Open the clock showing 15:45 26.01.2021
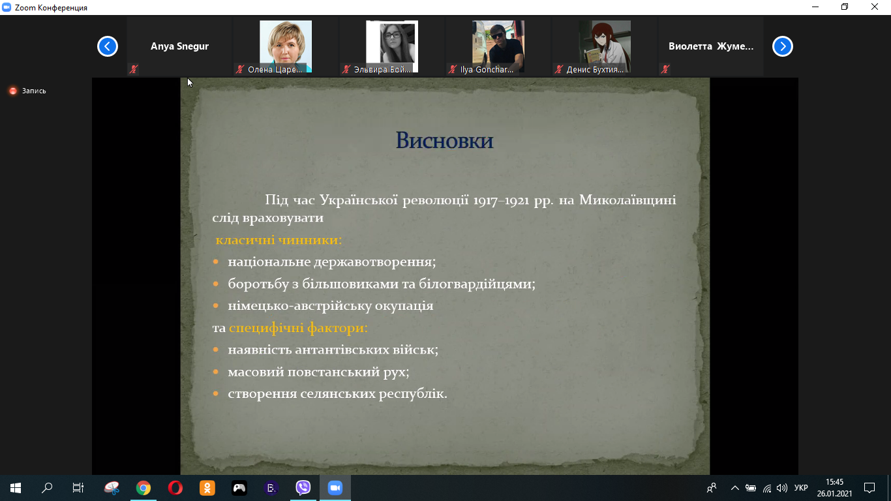 [834, 488]
